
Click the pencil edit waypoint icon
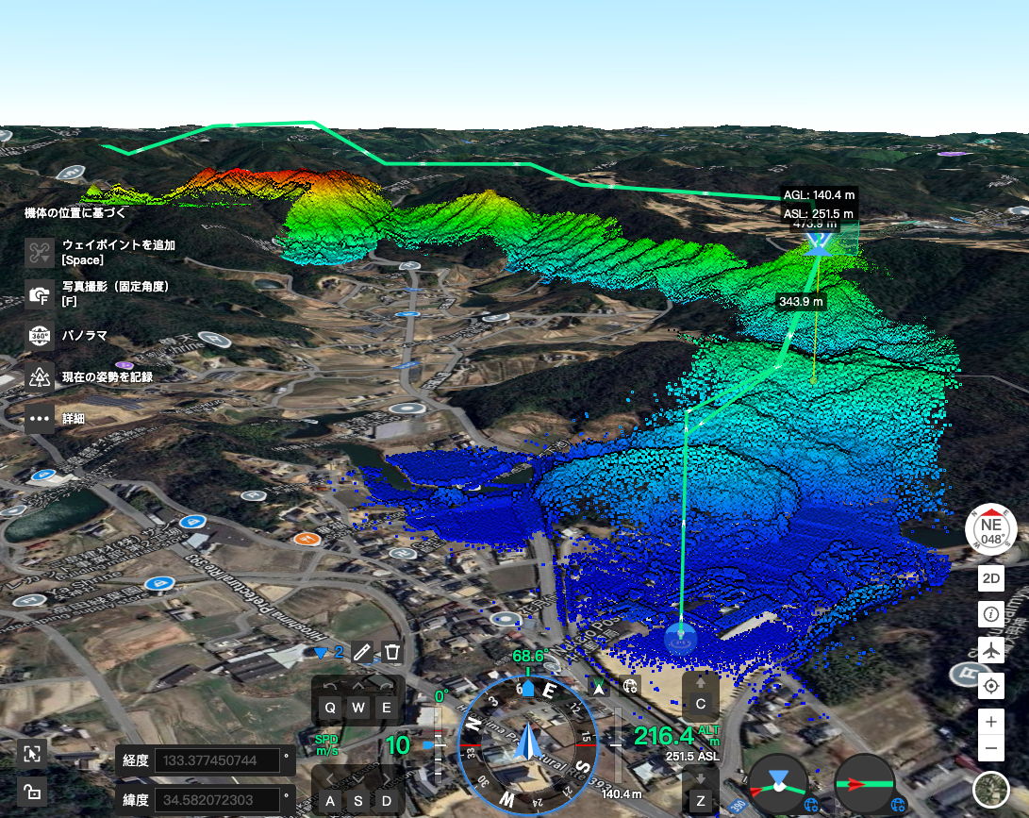(x=361, y=652)
